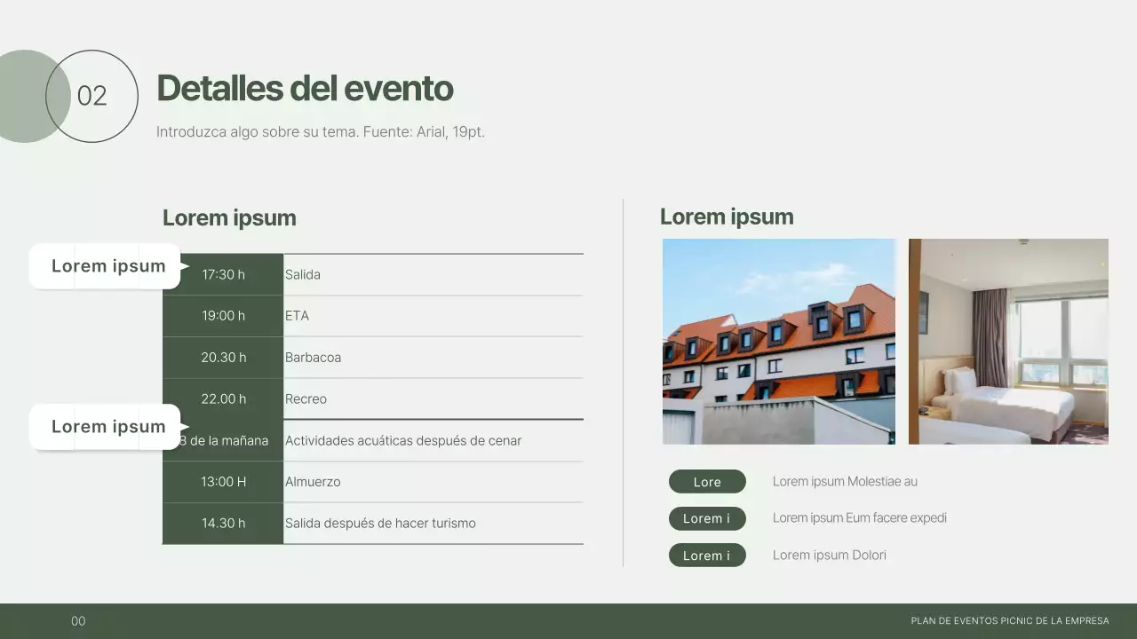Click Salida después de hacer turismo row

(380, 524)
